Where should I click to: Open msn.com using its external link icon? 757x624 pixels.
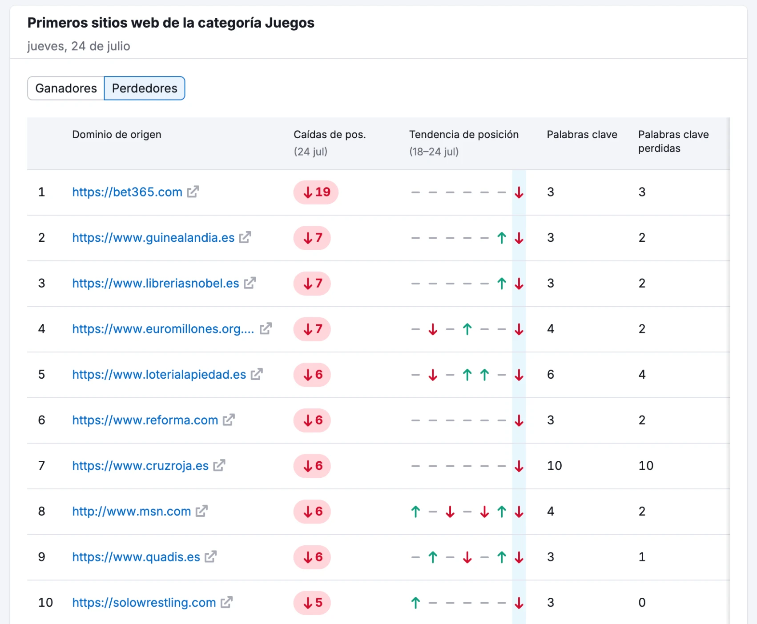pos(201,512)
